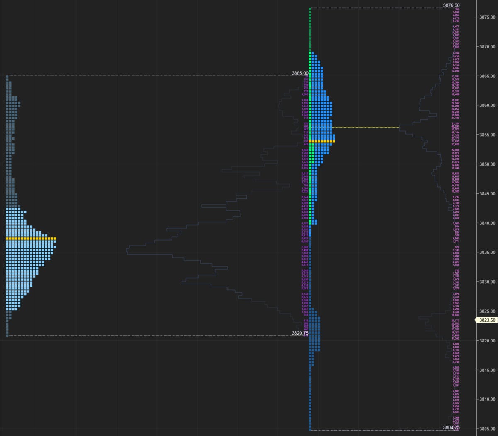Image resolution: width=498 pixels, height=436 pixels.
Task: Click the 3810.00 price axis label
Action: (487, 400)
